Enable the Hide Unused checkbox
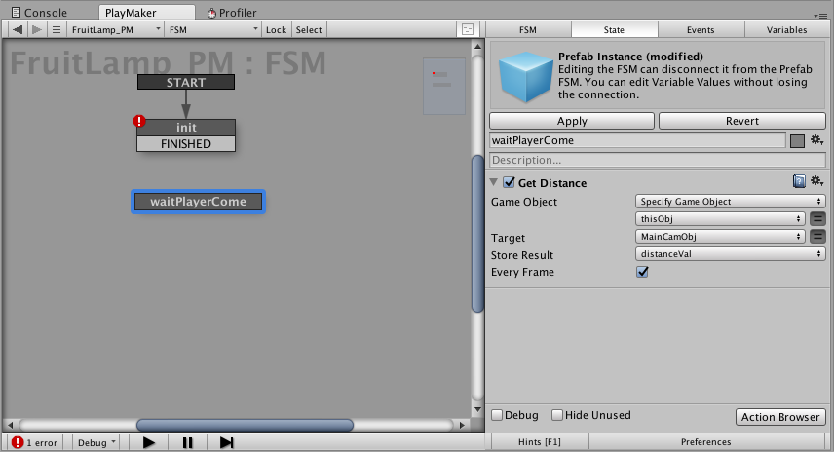This screenshot has width=834, height=452. click(x=557, y=415)
